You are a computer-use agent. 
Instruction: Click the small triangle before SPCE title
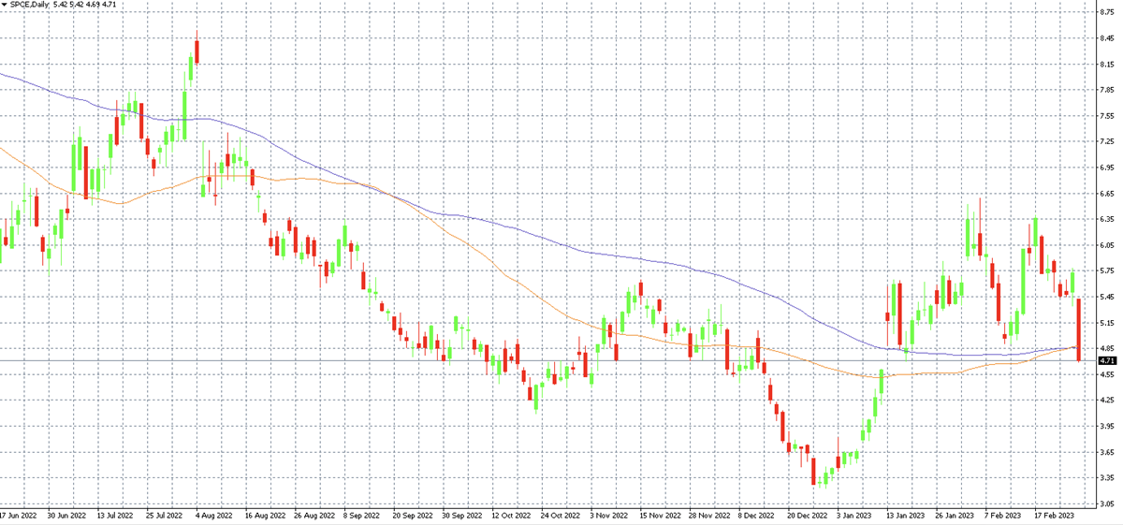(x=4, y=5)
